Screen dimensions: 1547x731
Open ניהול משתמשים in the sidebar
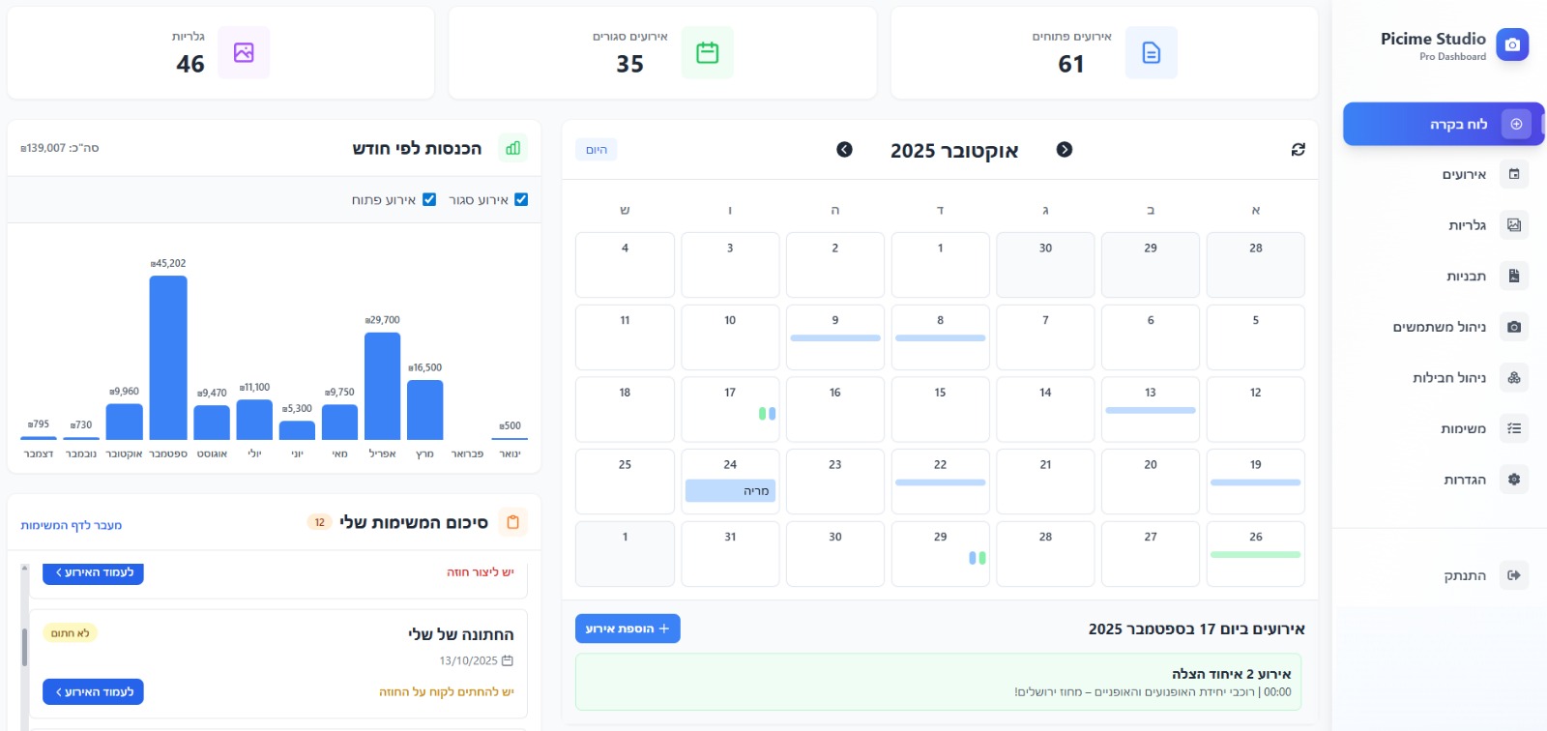point(1439,327)
